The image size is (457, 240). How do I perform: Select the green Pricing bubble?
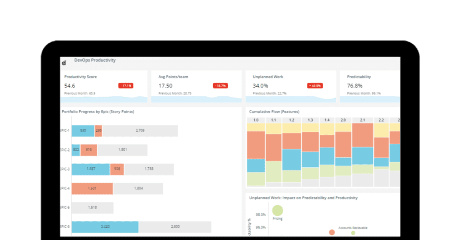(x=278, y=210)
